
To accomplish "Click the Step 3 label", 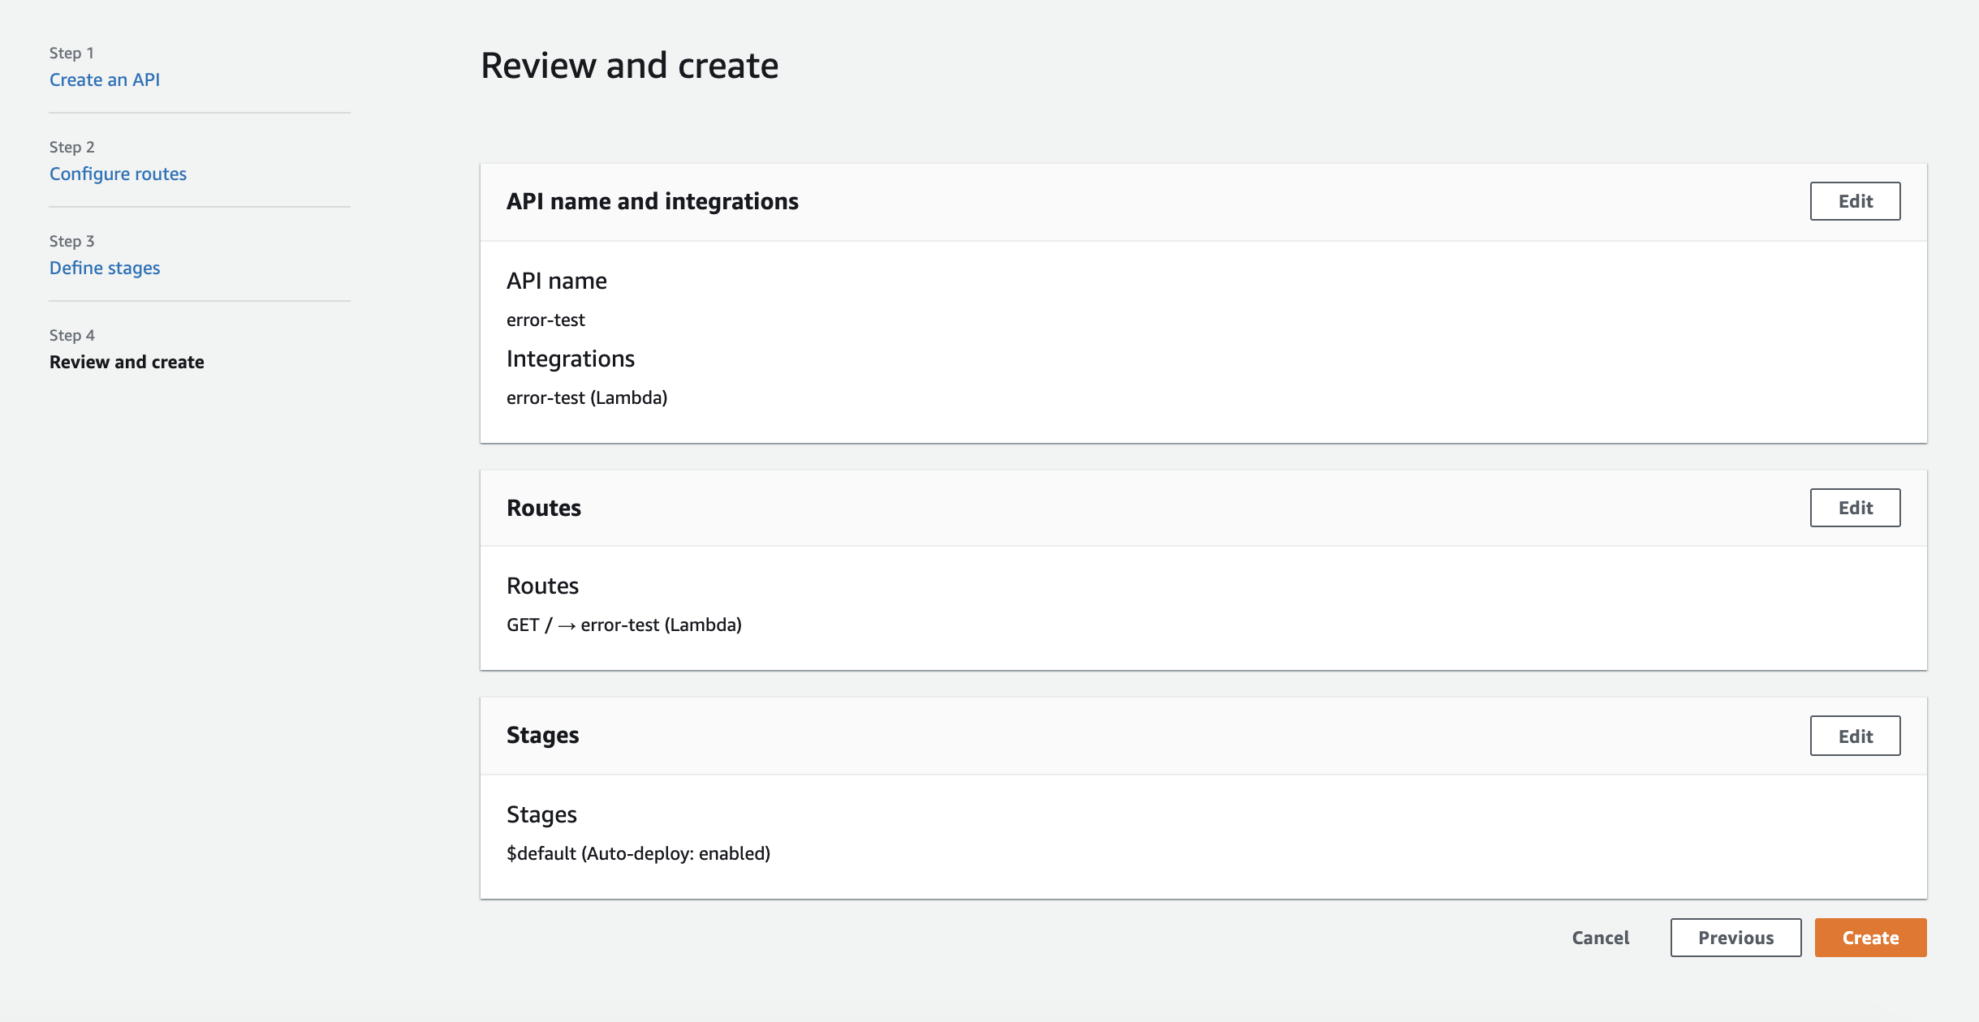I will [x=72, y=241].
